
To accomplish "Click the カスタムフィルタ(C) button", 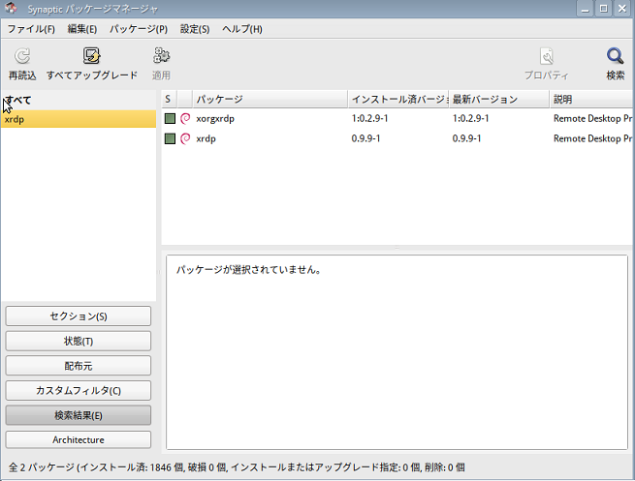I will [79, 390].
